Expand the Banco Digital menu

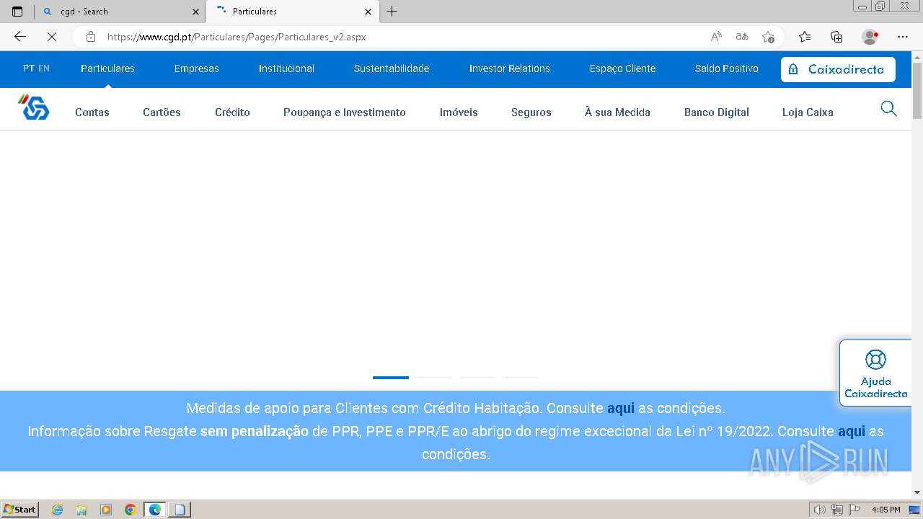(717, 112)
